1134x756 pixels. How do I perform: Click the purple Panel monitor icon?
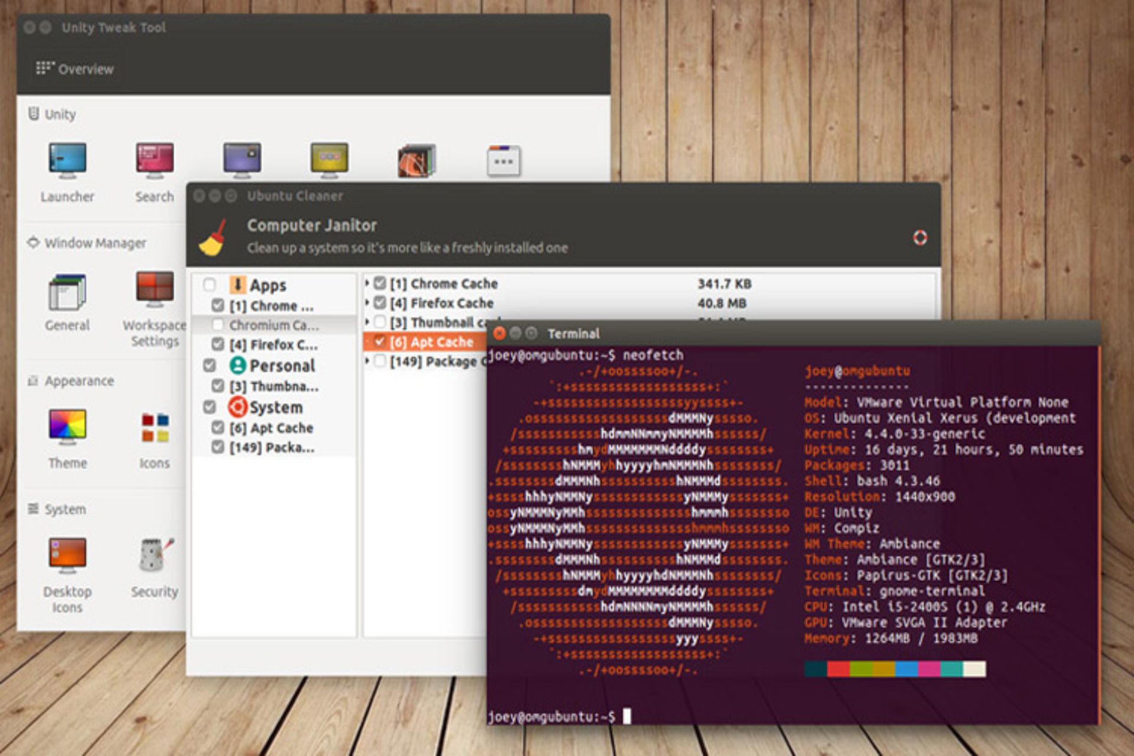[242, 160]
